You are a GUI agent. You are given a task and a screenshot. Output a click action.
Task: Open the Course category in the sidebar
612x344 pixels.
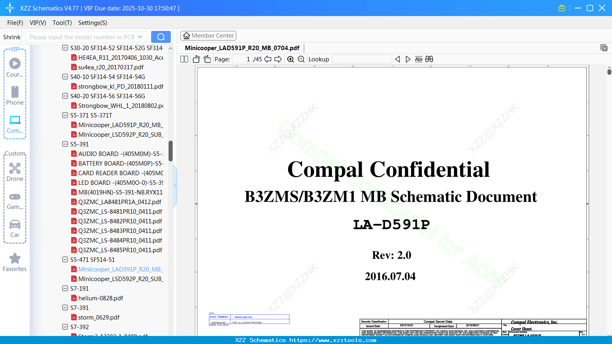(15, 67)
